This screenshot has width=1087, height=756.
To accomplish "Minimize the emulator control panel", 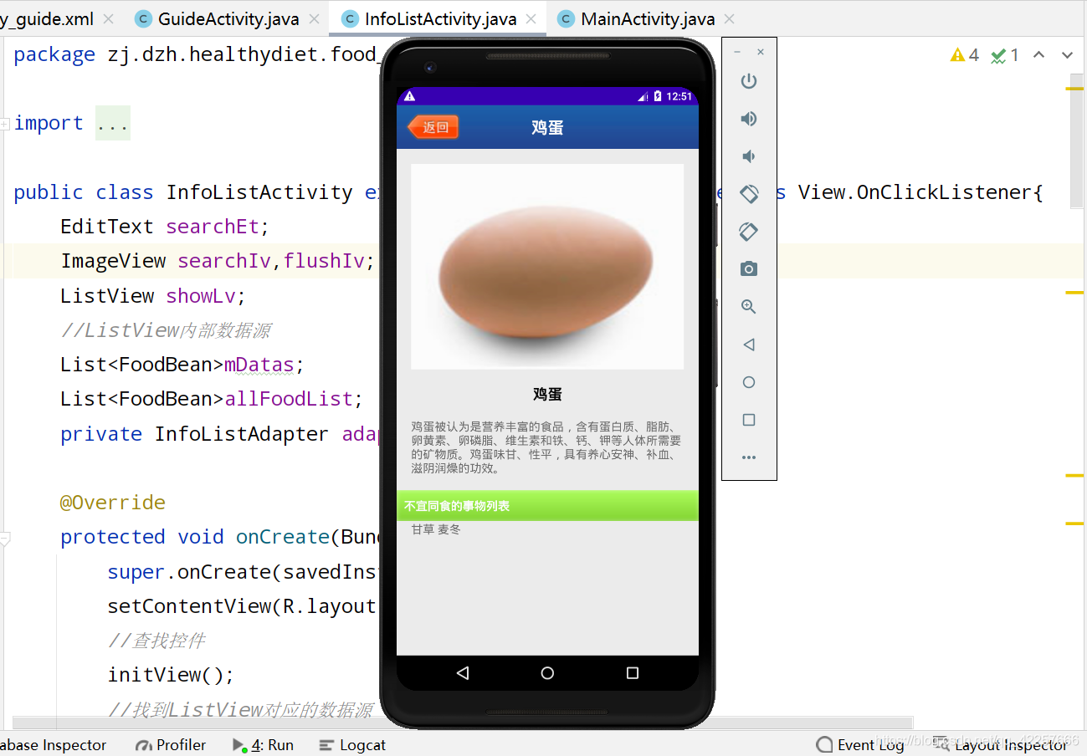I will 737,52.
